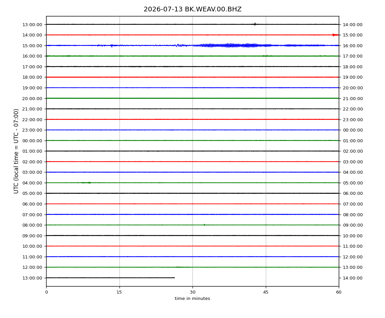
Task: Click the 15 tick label on the x-axis
Action: 119,292
